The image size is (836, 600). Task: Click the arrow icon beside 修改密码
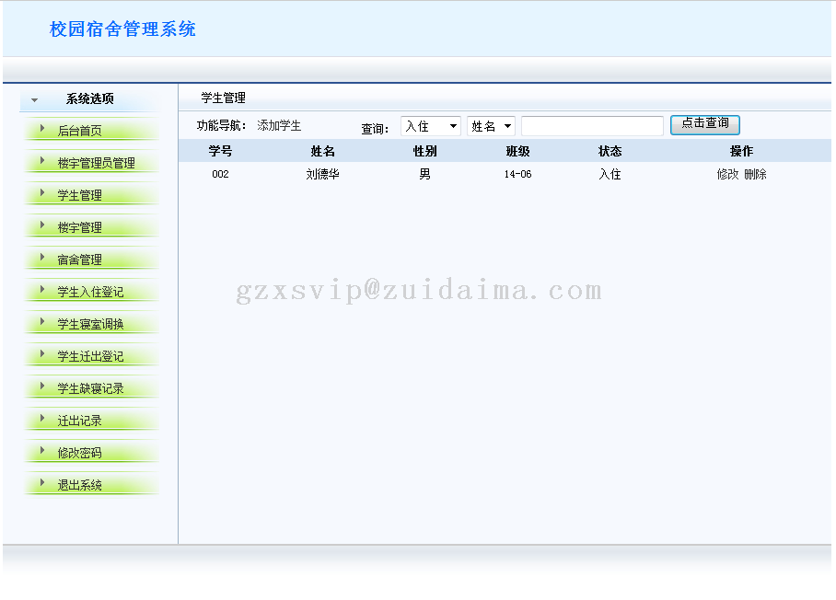42,450
